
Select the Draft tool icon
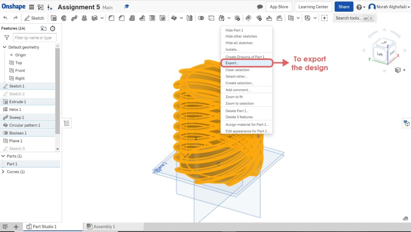(x=132, y=18)
